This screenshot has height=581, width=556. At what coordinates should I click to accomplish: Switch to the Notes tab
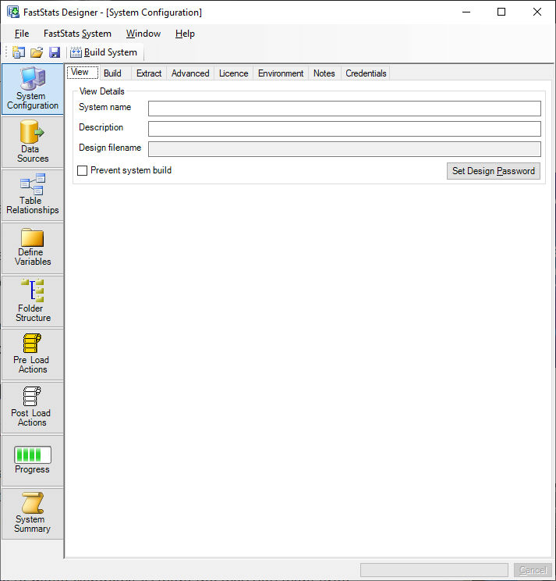324,73
